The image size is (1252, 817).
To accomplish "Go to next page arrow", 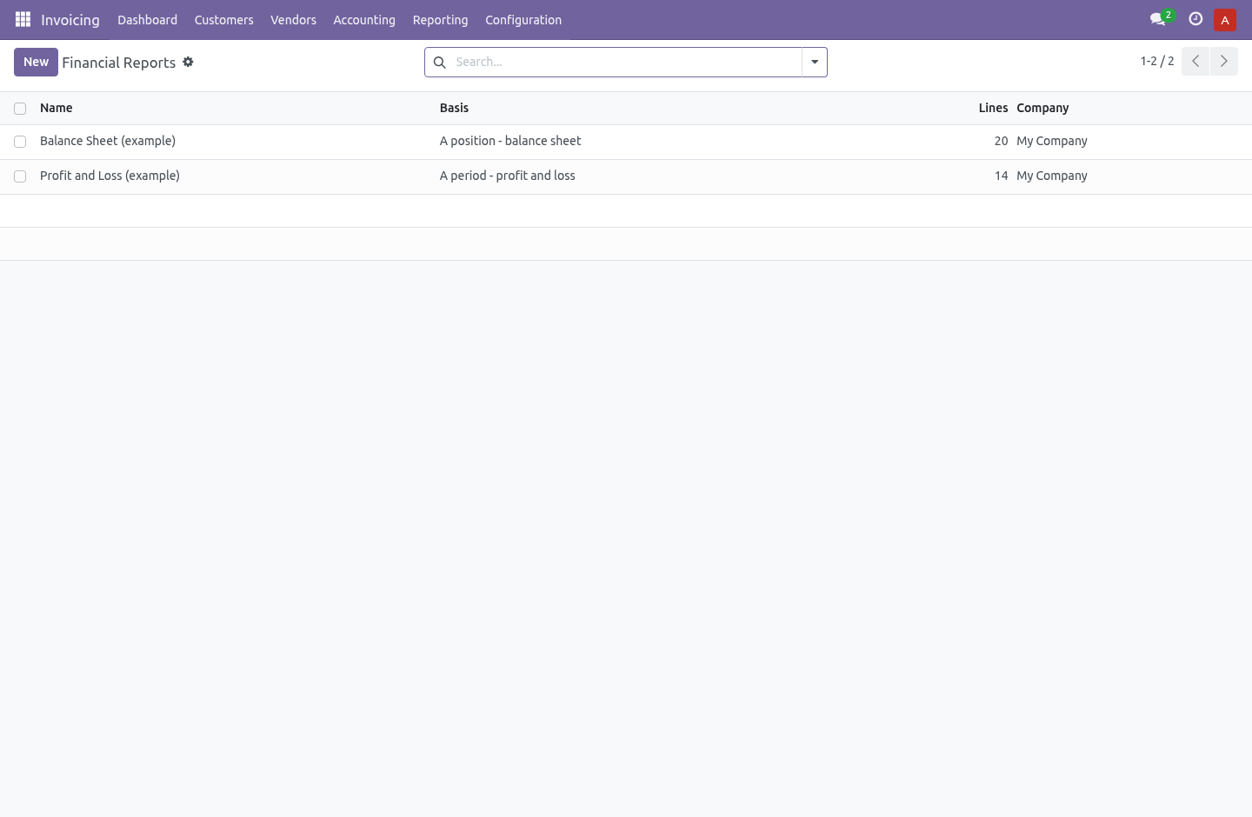I will click(1223, 62).
